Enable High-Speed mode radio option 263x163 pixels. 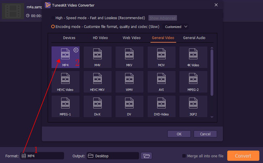click(x=53, y=18)
